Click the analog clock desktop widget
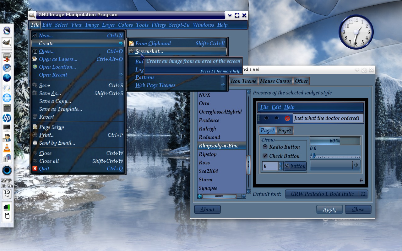Image resolution: width=402 pixels, height=251 pixels. point(356,32)
